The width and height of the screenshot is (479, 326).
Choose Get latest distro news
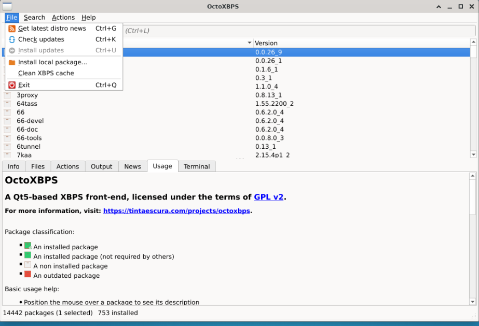[x=64, y=29]
